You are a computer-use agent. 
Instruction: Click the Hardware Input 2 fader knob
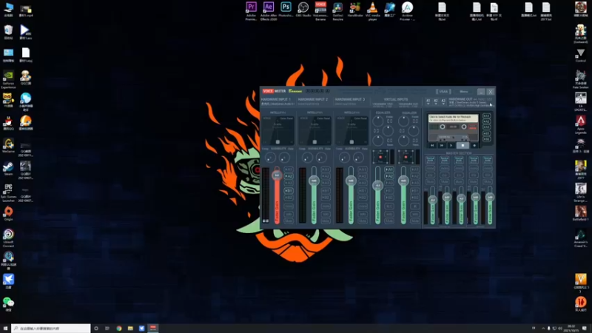point(314,181)
